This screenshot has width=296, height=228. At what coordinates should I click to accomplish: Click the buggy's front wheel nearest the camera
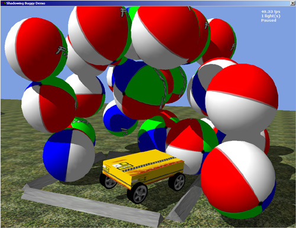coord(137,192)
